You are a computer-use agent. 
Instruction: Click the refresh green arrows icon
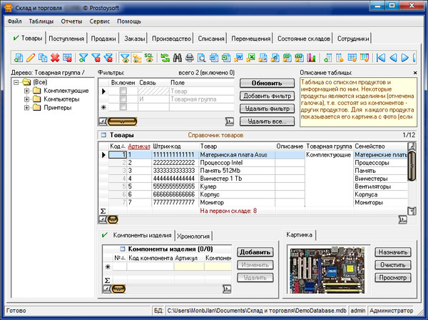click(165, 57)
